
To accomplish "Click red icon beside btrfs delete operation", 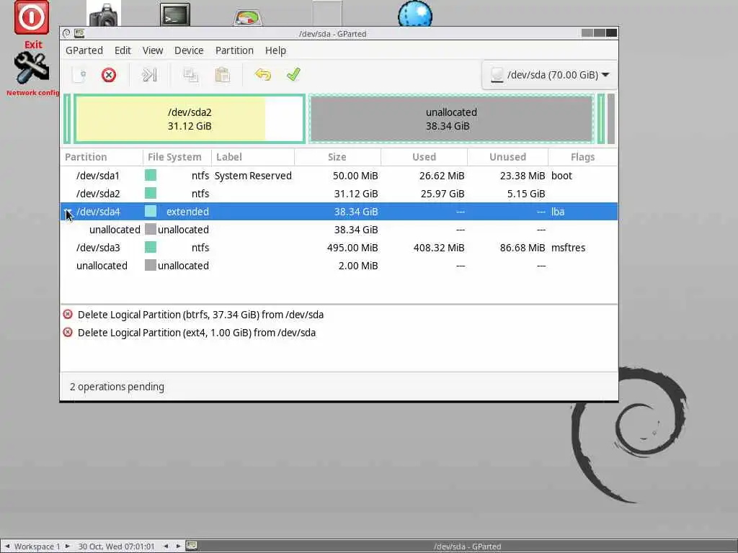I will 68,314.
